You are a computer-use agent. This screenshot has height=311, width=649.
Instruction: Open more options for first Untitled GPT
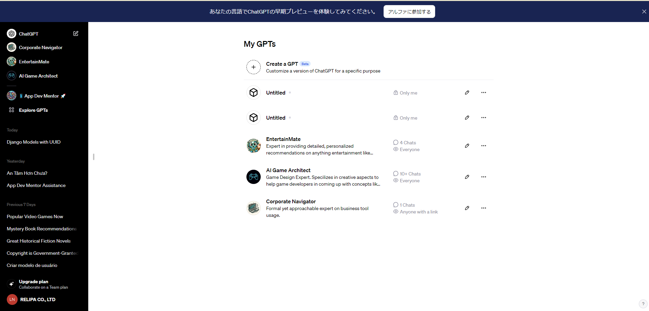484,92
